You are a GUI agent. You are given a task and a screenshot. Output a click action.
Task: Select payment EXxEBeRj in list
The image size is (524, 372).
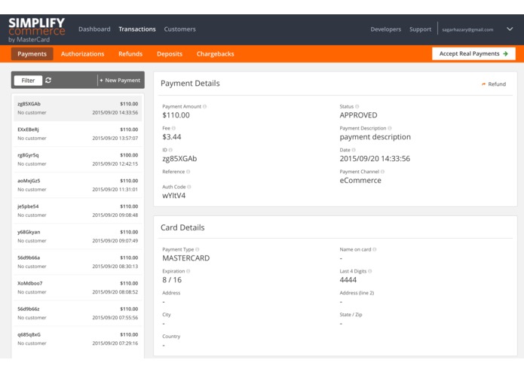(x=78, y=134)
